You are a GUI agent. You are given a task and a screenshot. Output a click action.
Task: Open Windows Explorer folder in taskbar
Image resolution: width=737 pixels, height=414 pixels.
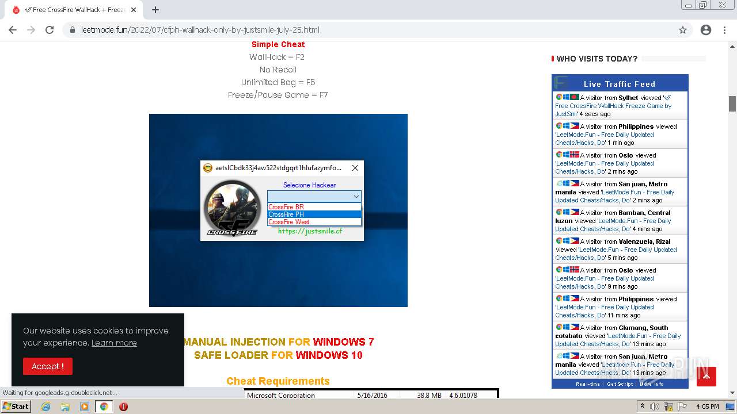(65, 407)
